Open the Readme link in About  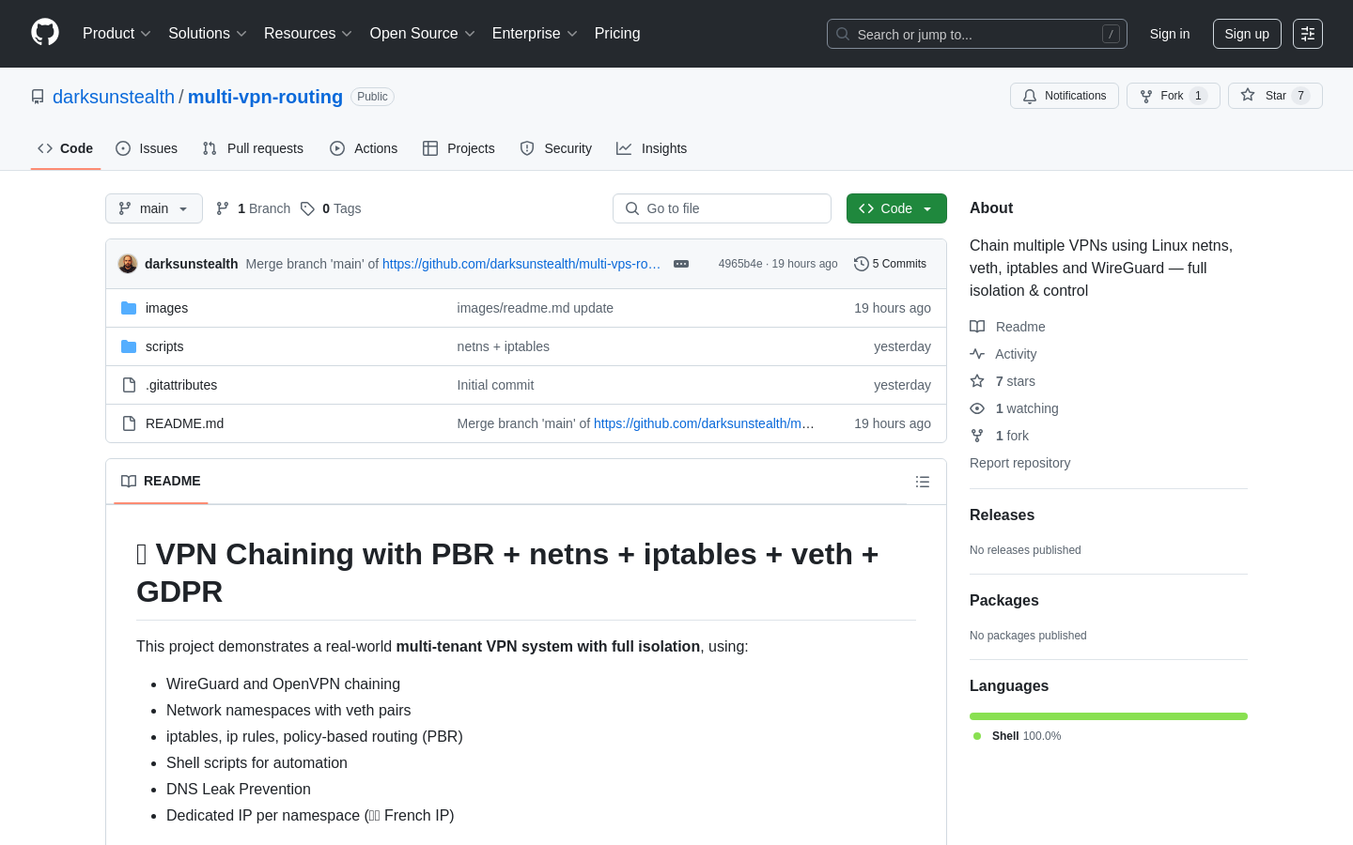[1008, 327]
